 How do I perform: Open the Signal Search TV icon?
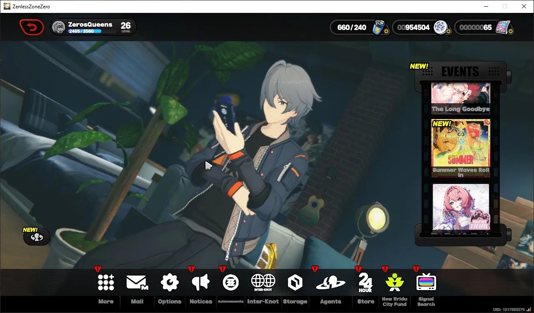pyautogui.click(x=426, y=283)
